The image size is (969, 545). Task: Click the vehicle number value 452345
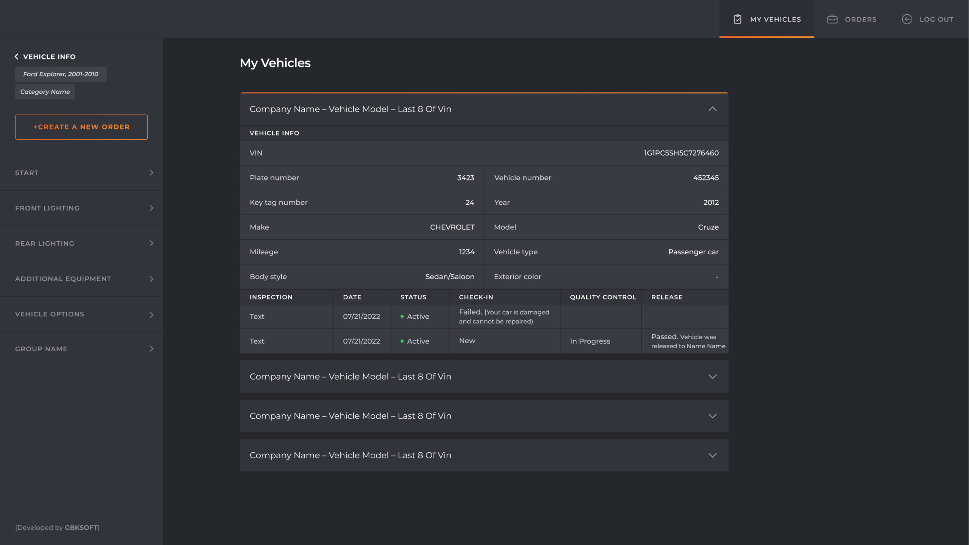point(706,178)
